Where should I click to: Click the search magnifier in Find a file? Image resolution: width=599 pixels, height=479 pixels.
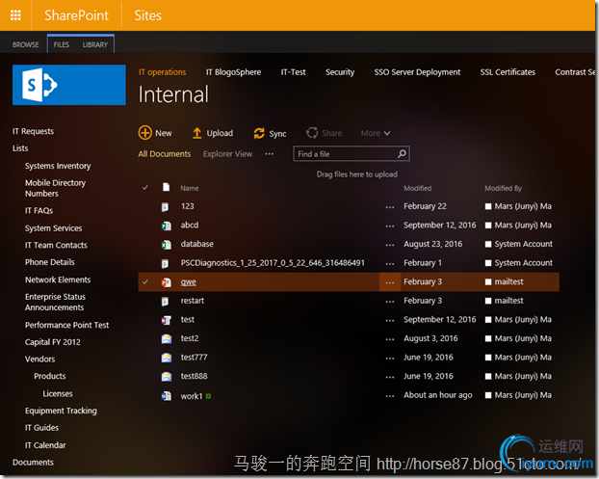[402, 153]
